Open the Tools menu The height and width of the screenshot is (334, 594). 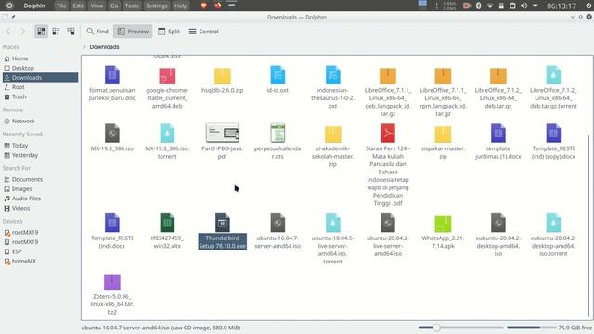click(x=132, y=6)
